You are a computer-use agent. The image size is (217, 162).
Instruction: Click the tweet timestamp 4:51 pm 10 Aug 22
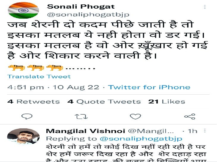[53, 87]
